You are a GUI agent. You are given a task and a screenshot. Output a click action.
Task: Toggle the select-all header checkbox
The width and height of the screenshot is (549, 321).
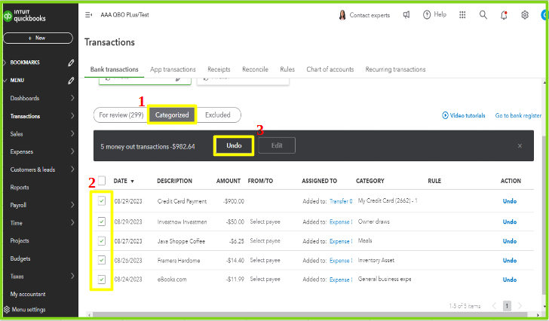point(102,180)
